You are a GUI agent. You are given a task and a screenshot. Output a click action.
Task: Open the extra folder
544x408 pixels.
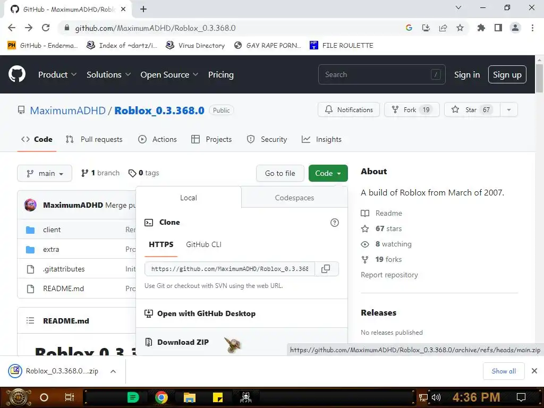[x=51, y=250]
